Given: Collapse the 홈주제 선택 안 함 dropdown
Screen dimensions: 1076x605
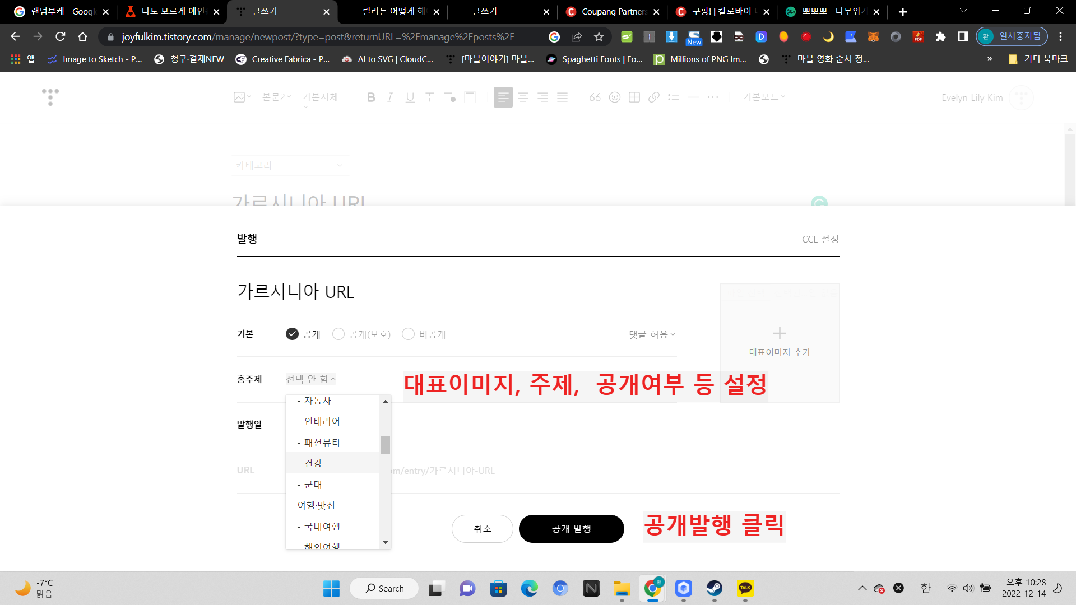Looking at the screenshot, I should point(311,379).
